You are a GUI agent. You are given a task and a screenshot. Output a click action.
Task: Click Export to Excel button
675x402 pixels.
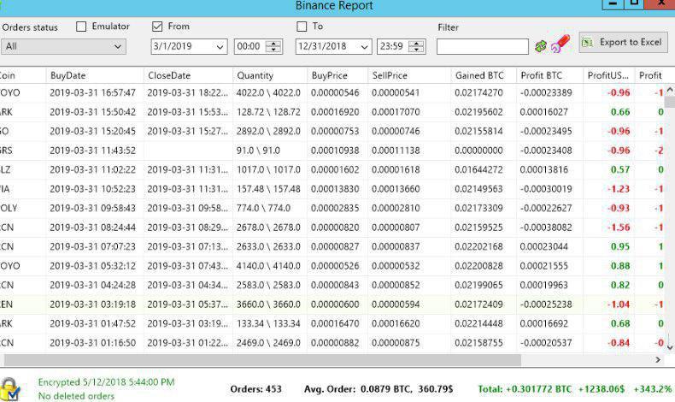click(624, 42)
